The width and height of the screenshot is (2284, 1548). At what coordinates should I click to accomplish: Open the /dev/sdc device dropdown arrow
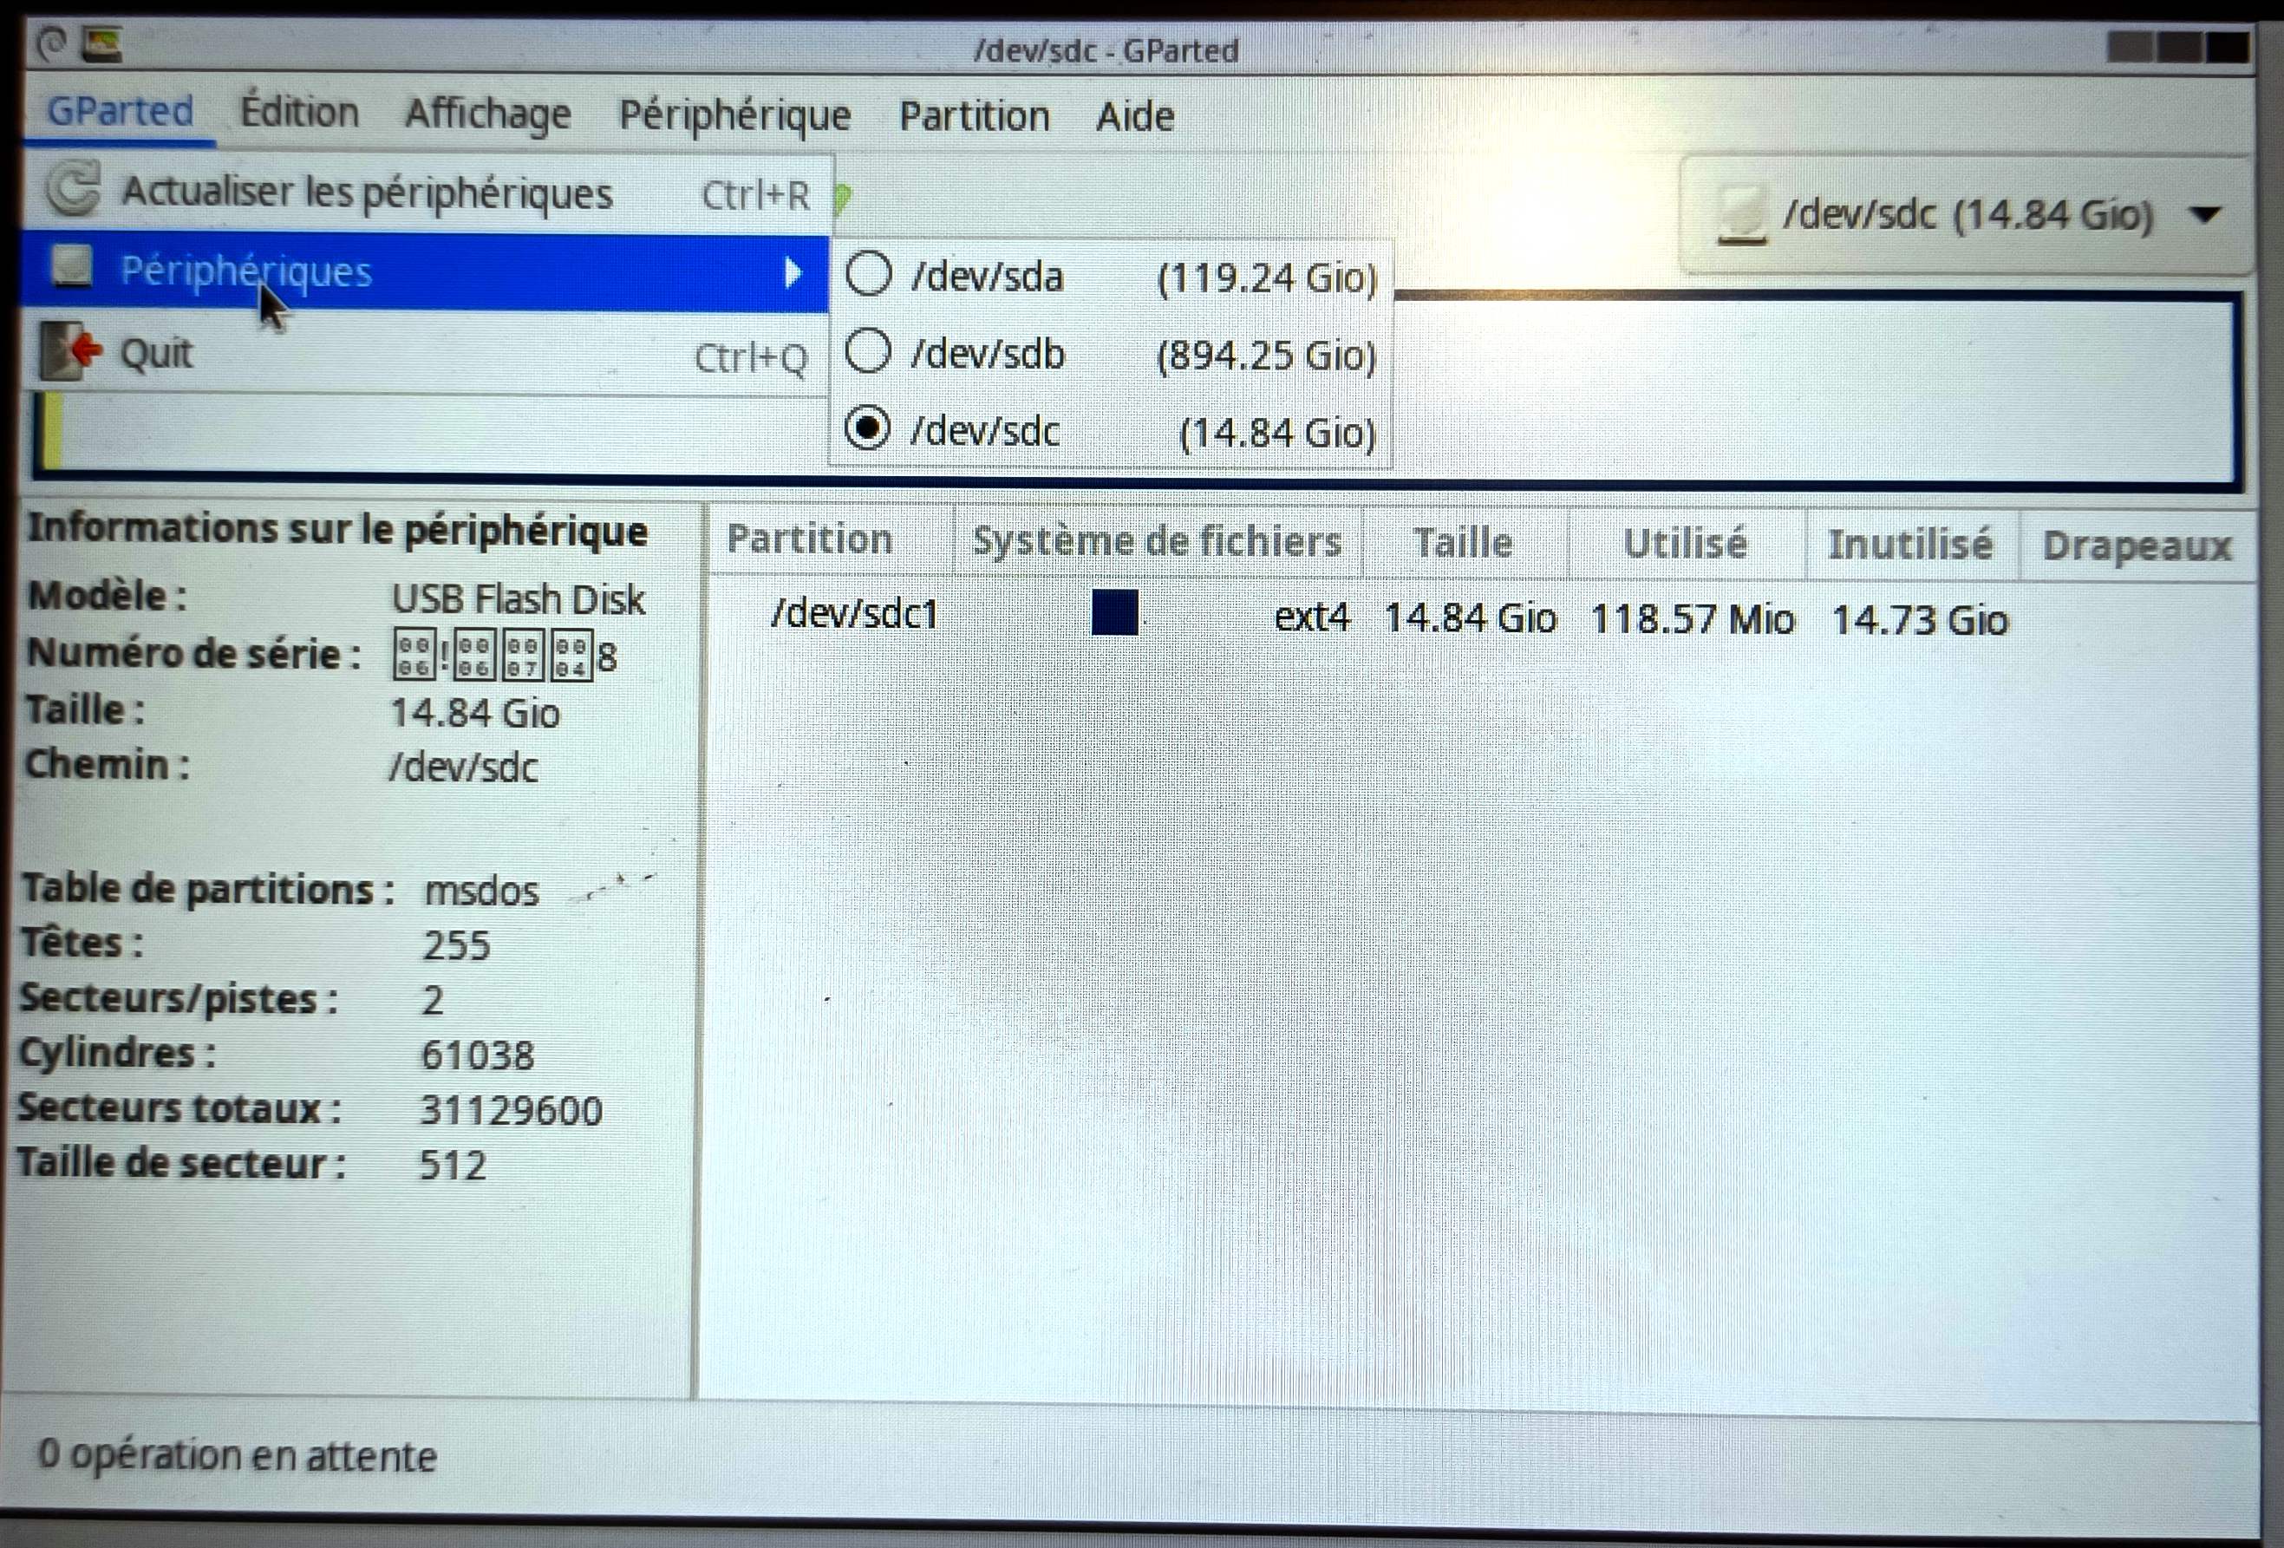tap(2206, 213)
